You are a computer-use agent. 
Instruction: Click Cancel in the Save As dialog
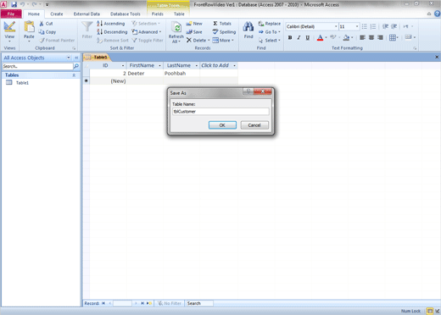pyautogui.click(x=254, y=125)
